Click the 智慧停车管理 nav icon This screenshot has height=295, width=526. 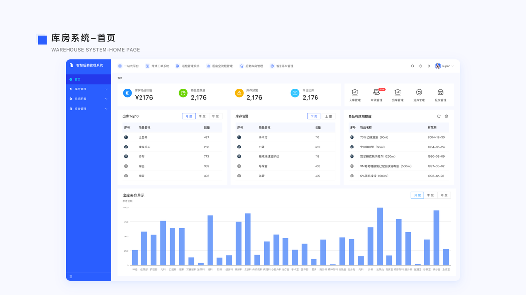[272, 66]
